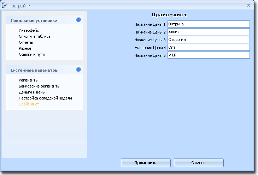This screenshot has width=258, height=175.
Task: Open Списки и таблицы settings
Action: [35, 36]
